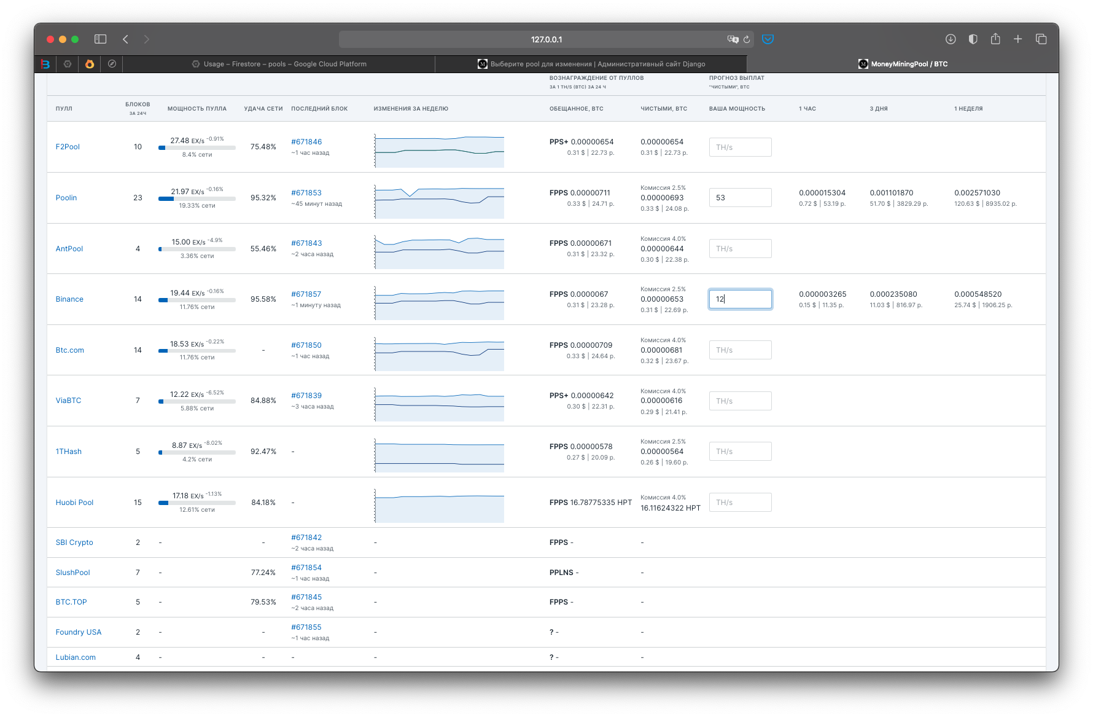This screenshot has height=717, width=1093.
Task: Open the F2Pool link
Action: (x=68, y=147)
